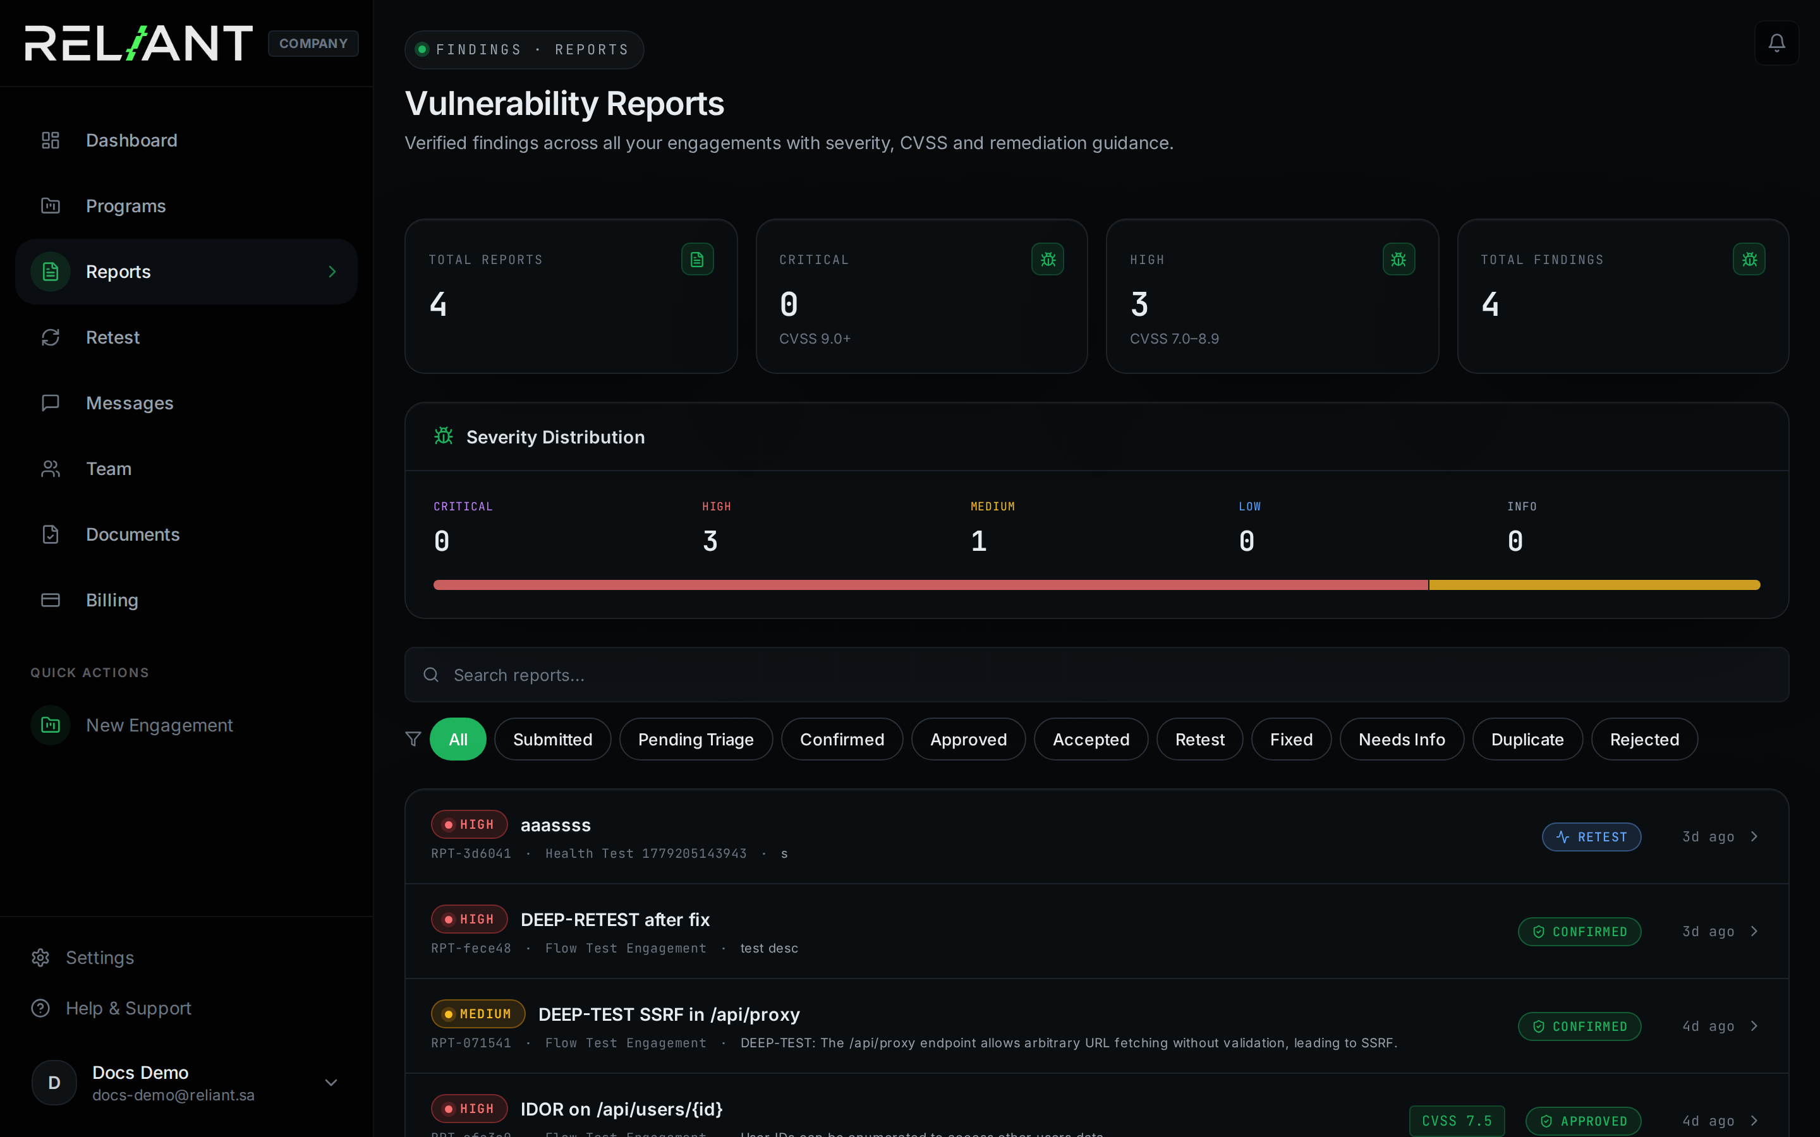Open DEEP-RETEST after fix row chevron
This screenshot has width=1820, height=1137.
[x=1754, y=931]
